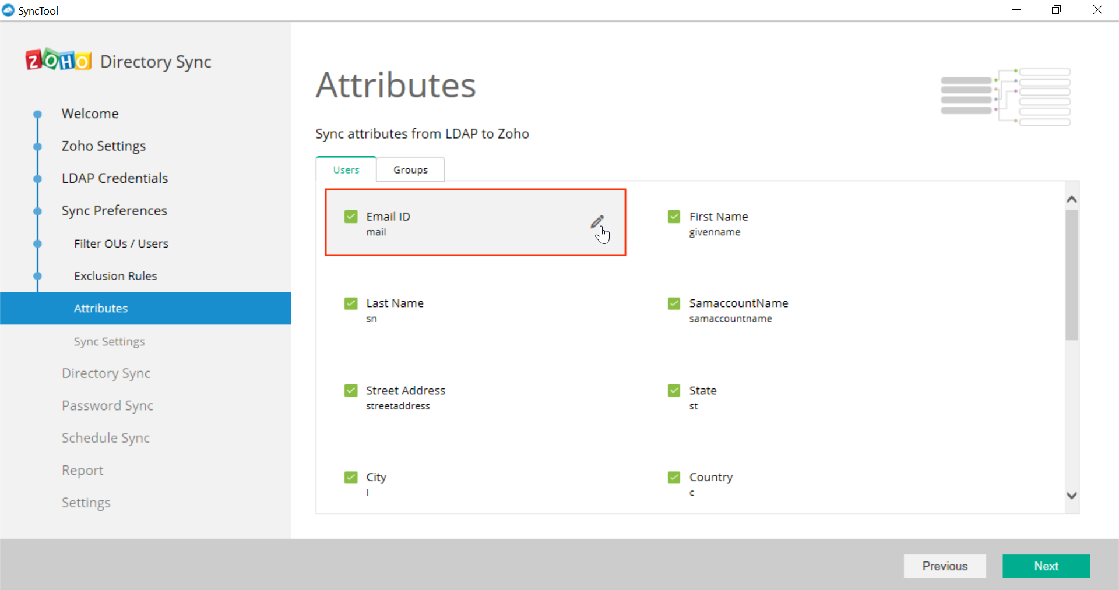Viewport: 1119px width, 590px height.
Task: Click the timeline dot beside Sync Preferences
Action: [x=37, y=211]
